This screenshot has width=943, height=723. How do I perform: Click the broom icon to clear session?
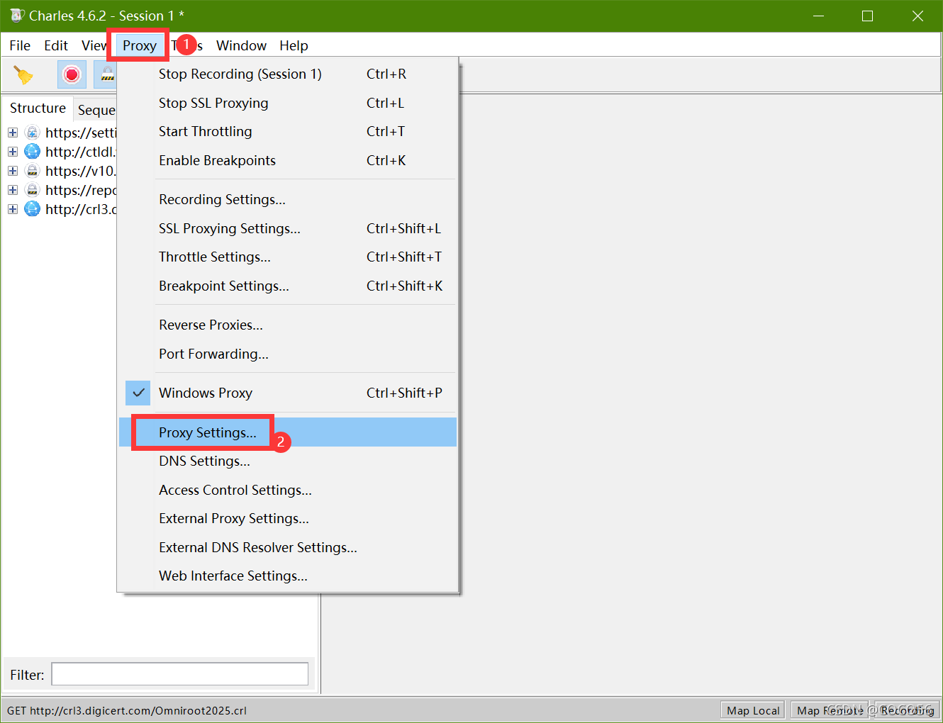[25, 74]
